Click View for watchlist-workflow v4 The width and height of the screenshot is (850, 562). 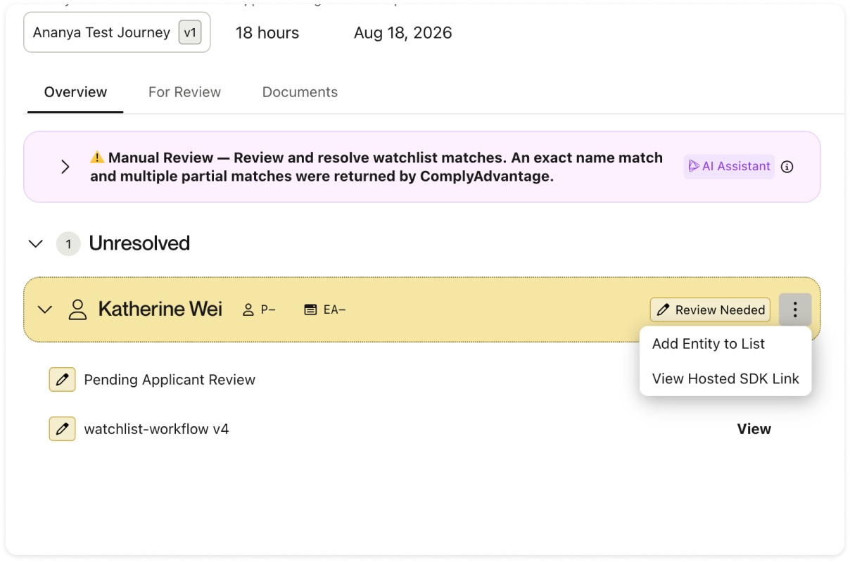754,429
